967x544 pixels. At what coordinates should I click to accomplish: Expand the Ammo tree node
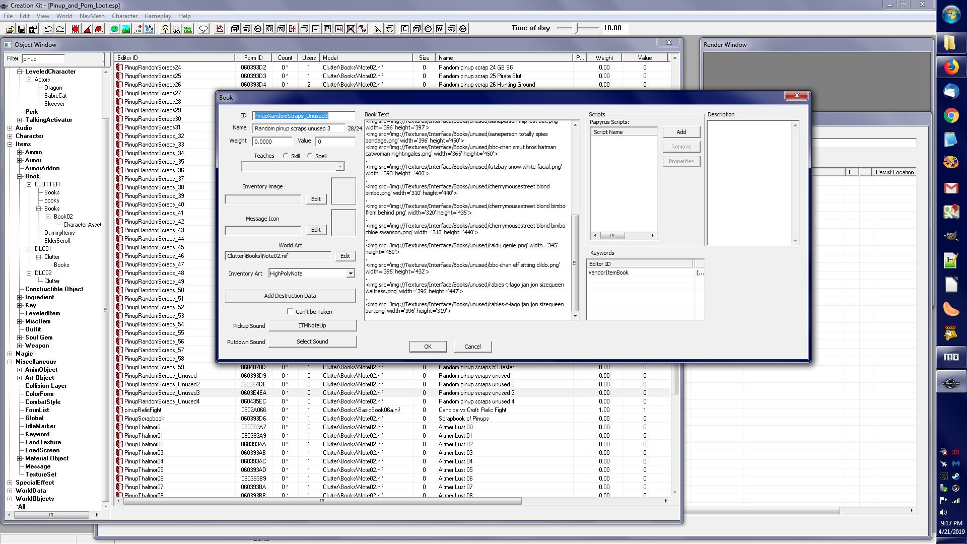tap(20, 152)
